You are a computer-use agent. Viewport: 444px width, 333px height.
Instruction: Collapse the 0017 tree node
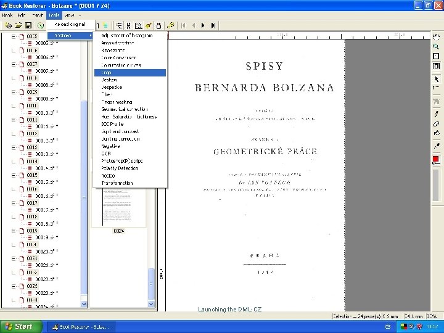[x=14, y=203]
